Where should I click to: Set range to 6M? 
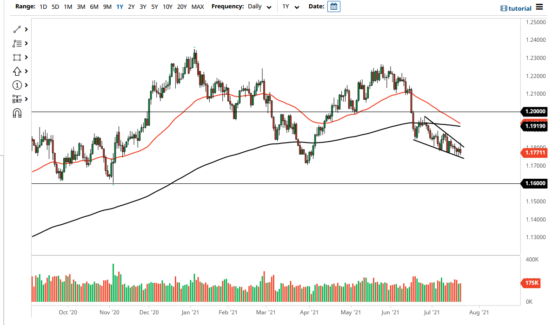(x=94, y=7)
